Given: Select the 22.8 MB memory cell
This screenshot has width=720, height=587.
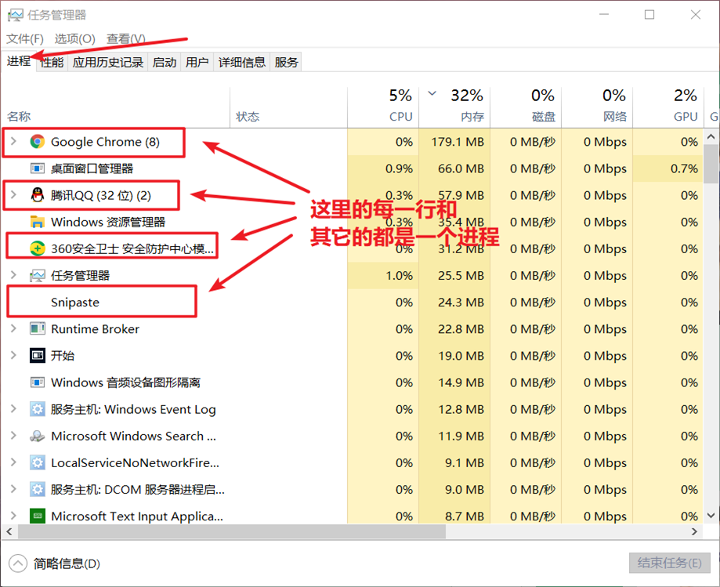Looking at the screenshot, I should point(454,329).
